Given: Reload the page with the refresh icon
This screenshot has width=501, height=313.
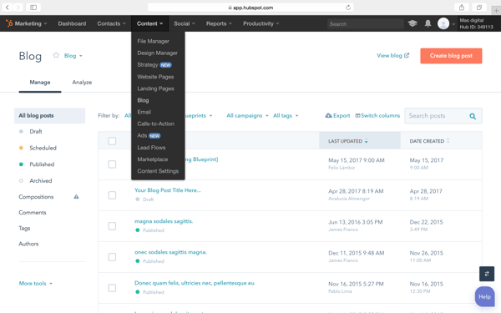Looking at the screenshot, I should coord(348,8).
